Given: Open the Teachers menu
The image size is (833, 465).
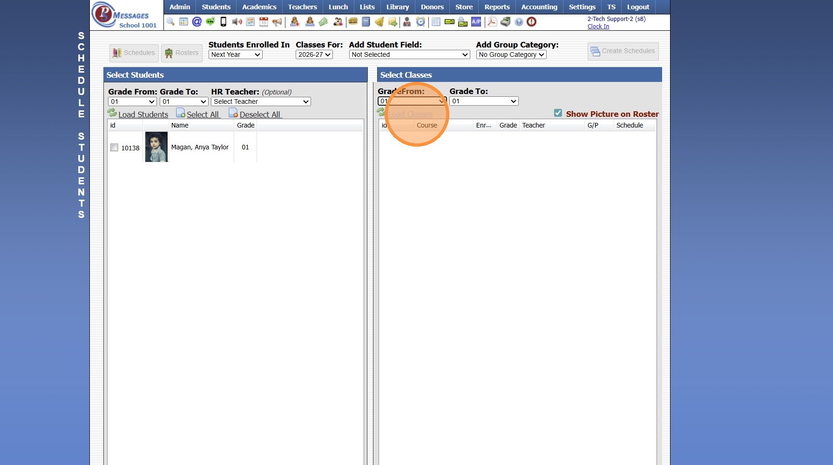Looking at the screenshot, I should click(x=303, y=7).
